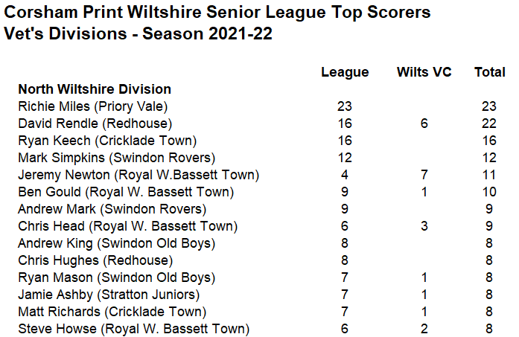The image size is (519, 337).
Task: Select the Vet's Divisions Season 2021-22 subtitle
Action: pos(138,33)
